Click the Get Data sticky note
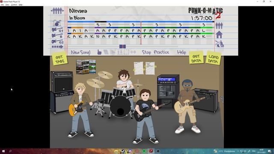 [196, 58]
